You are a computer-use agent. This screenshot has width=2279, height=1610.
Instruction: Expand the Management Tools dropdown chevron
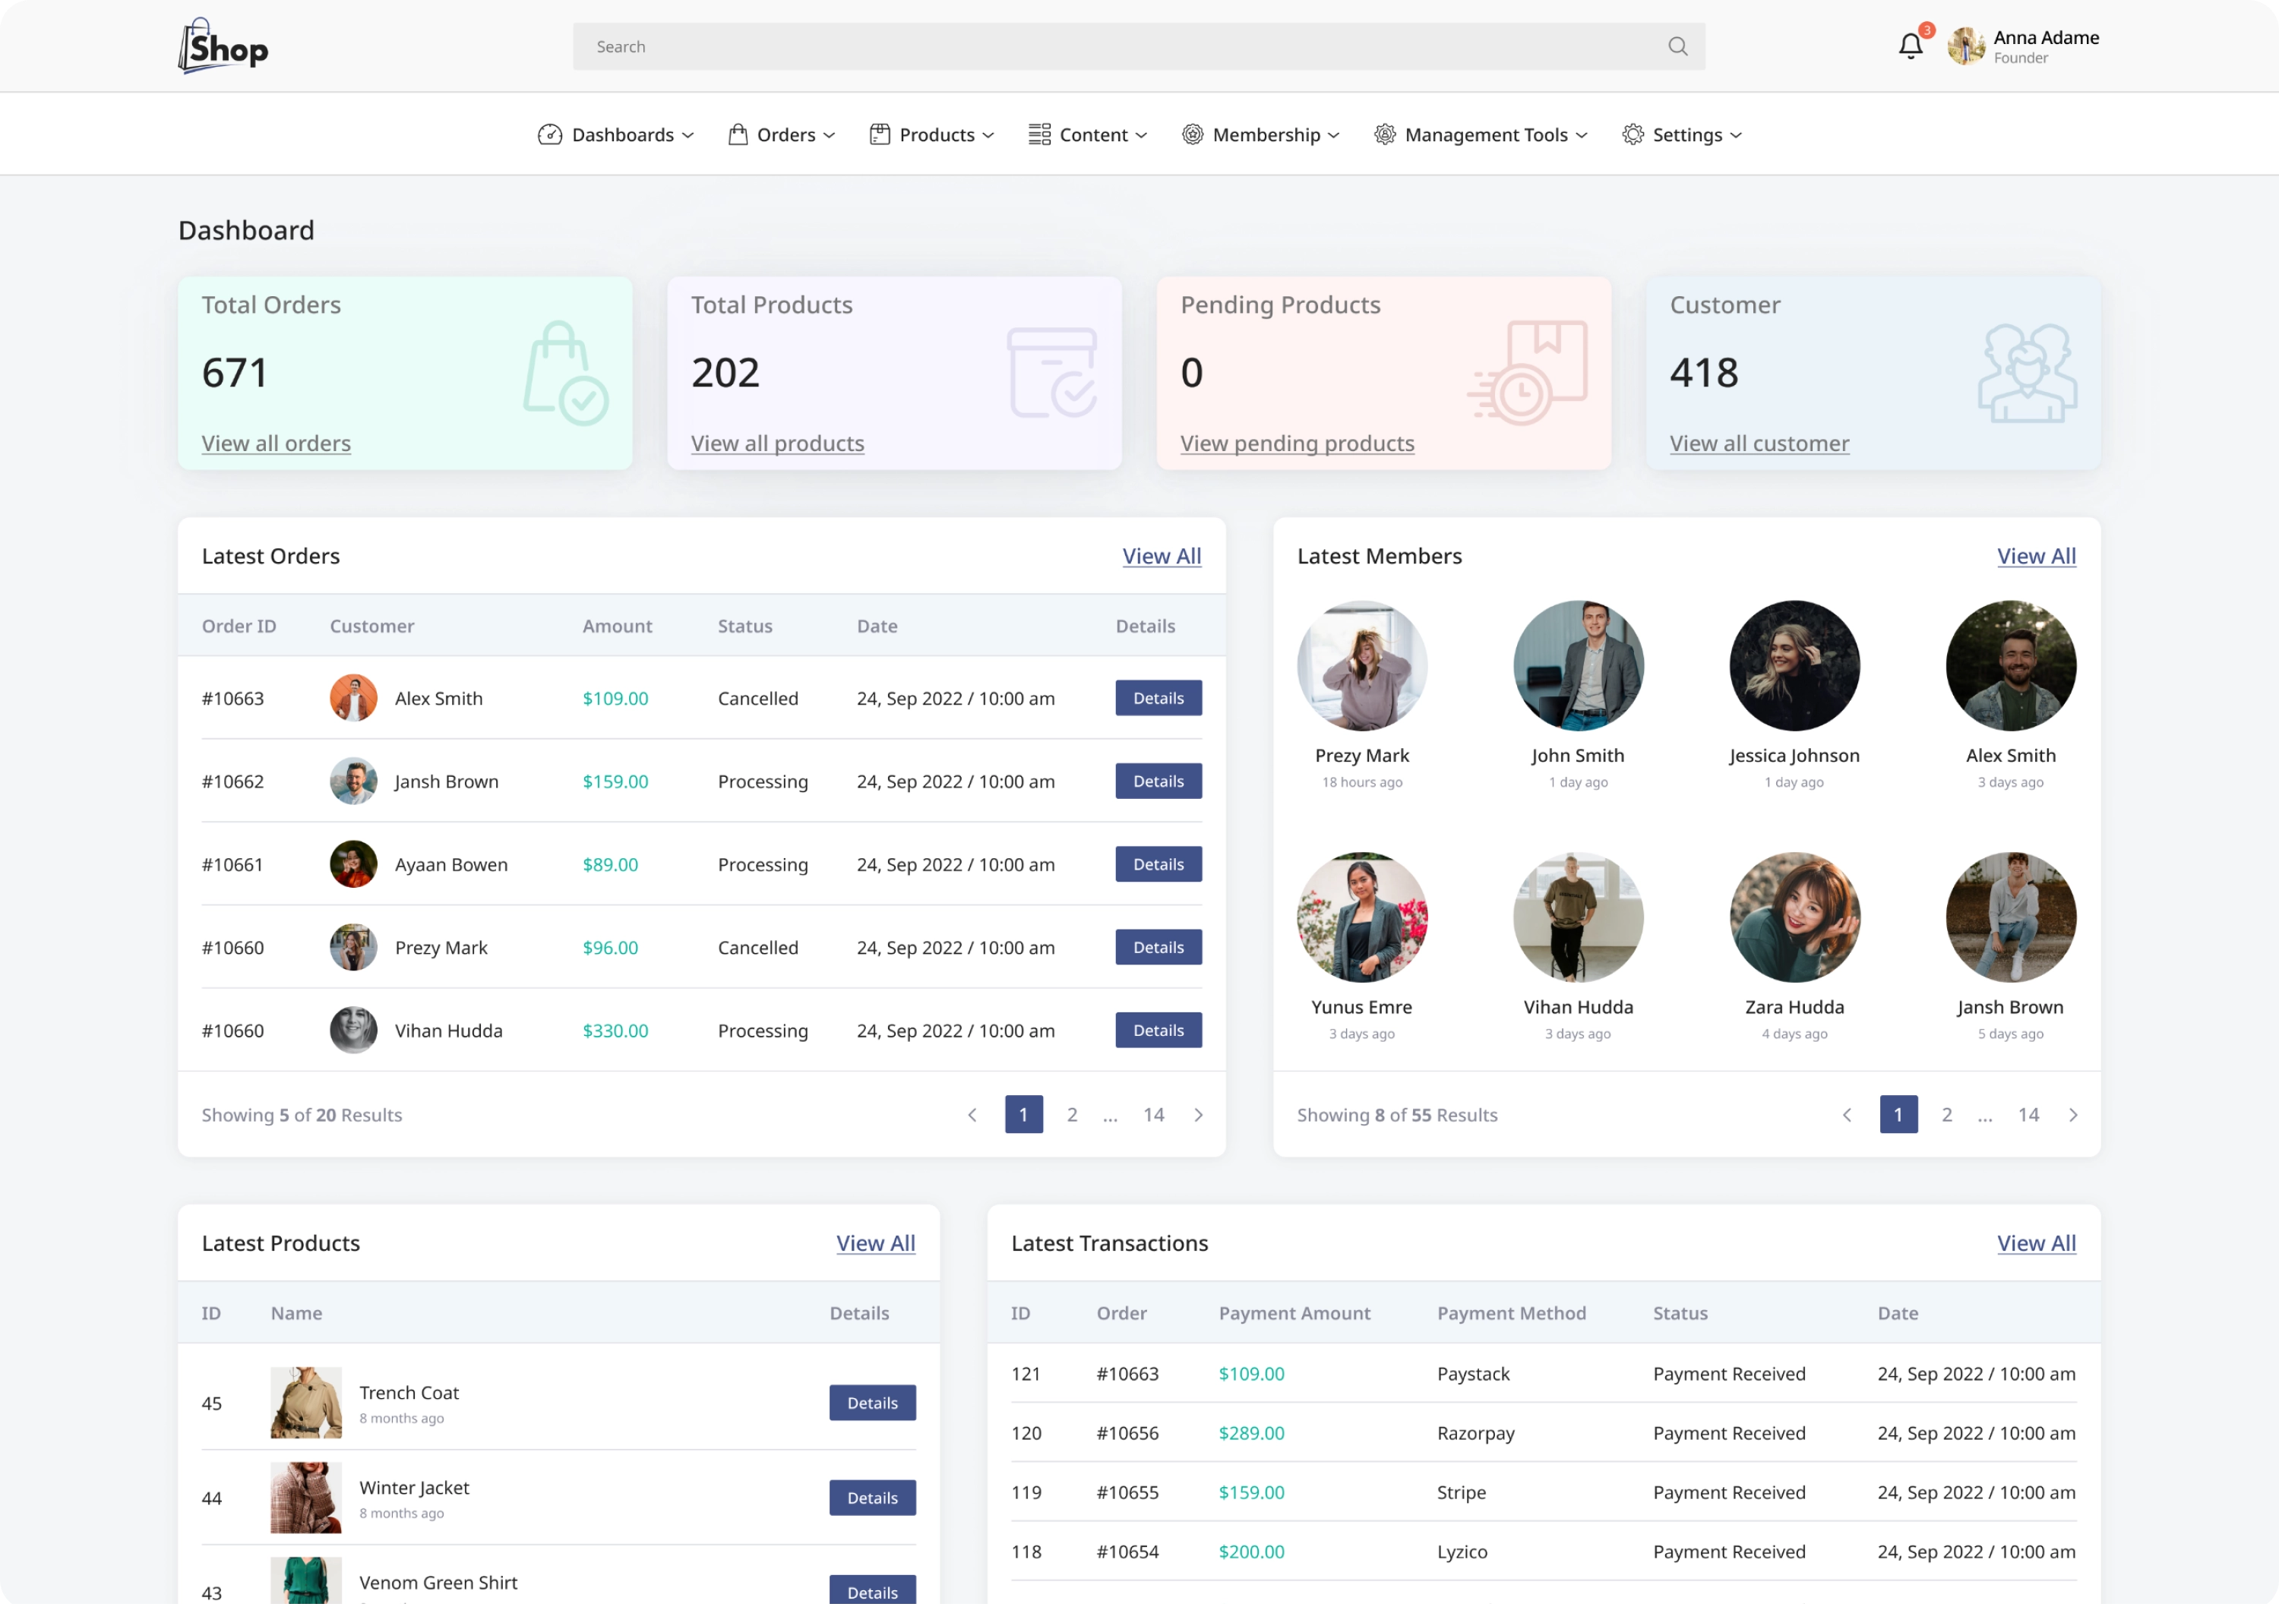1582,136
